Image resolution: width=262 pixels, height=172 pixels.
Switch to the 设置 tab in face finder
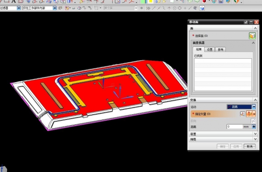[x=210, y=49]
